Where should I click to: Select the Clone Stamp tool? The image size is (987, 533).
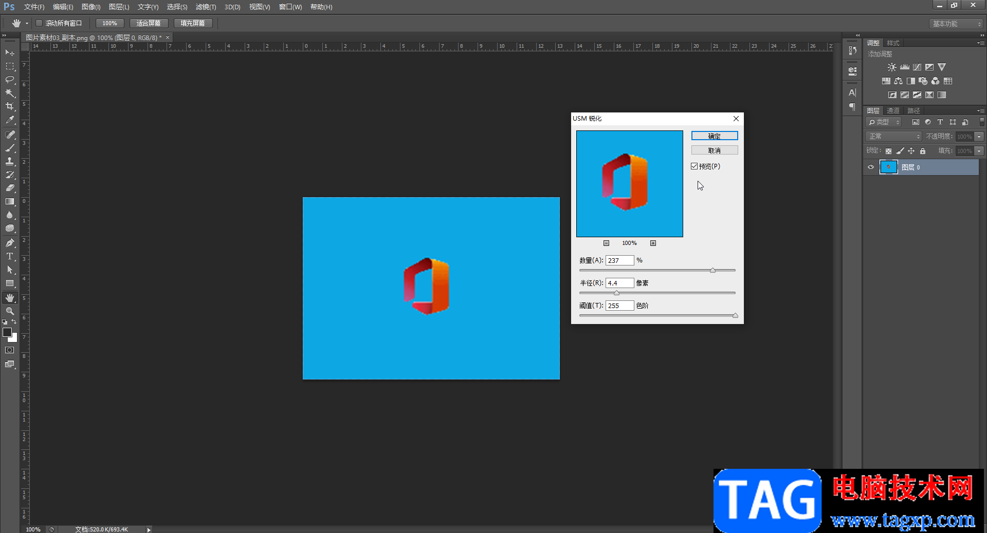point(10,161)
